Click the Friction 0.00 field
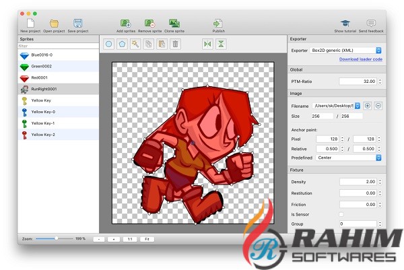 point(358,205)
